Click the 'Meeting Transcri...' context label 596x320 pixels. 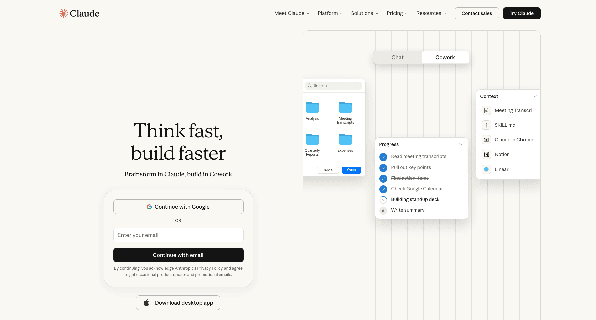point(515,110)
